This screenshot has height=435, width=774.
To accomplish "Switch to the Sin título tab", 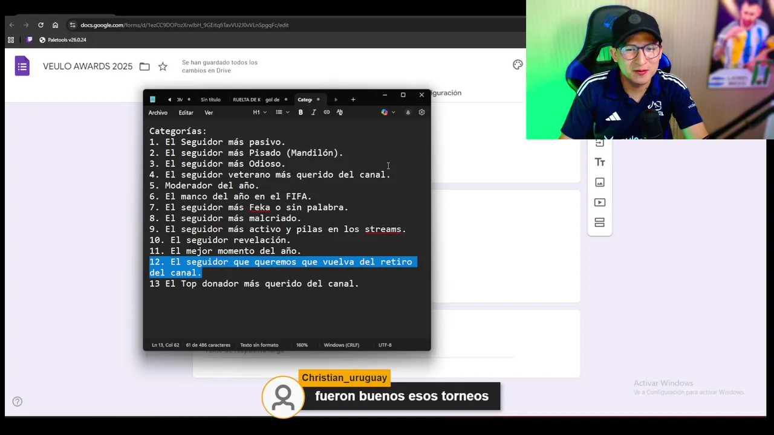I will [210, 100].
